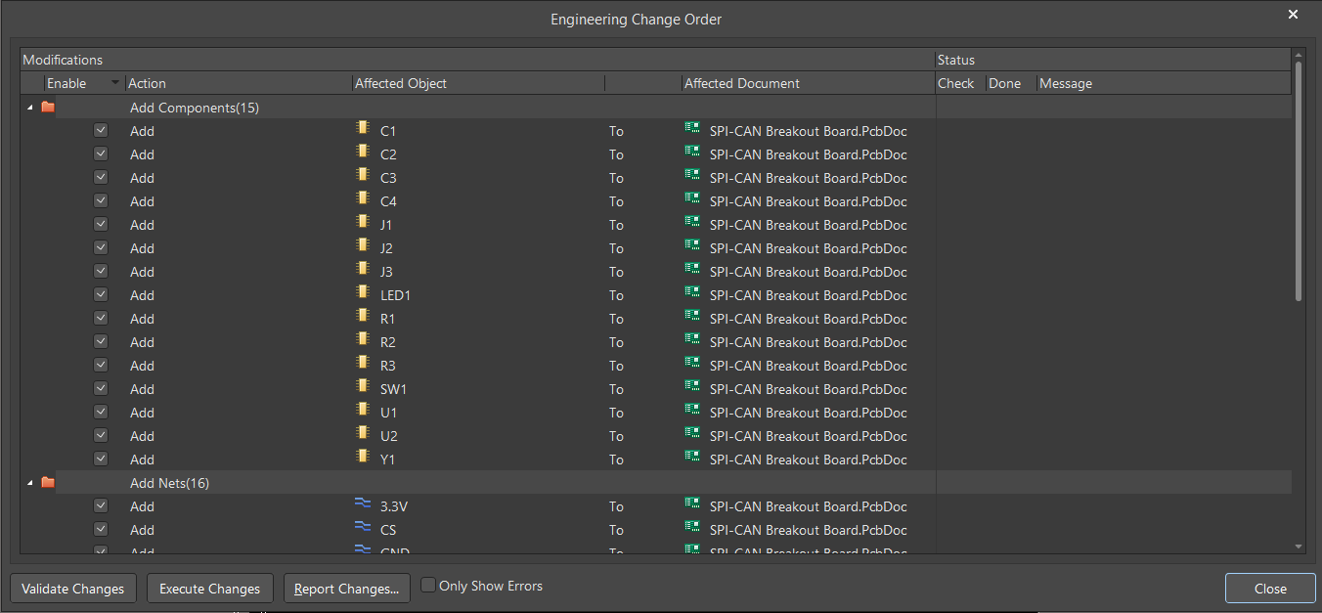Run Execute Changes

coord(210,589)
